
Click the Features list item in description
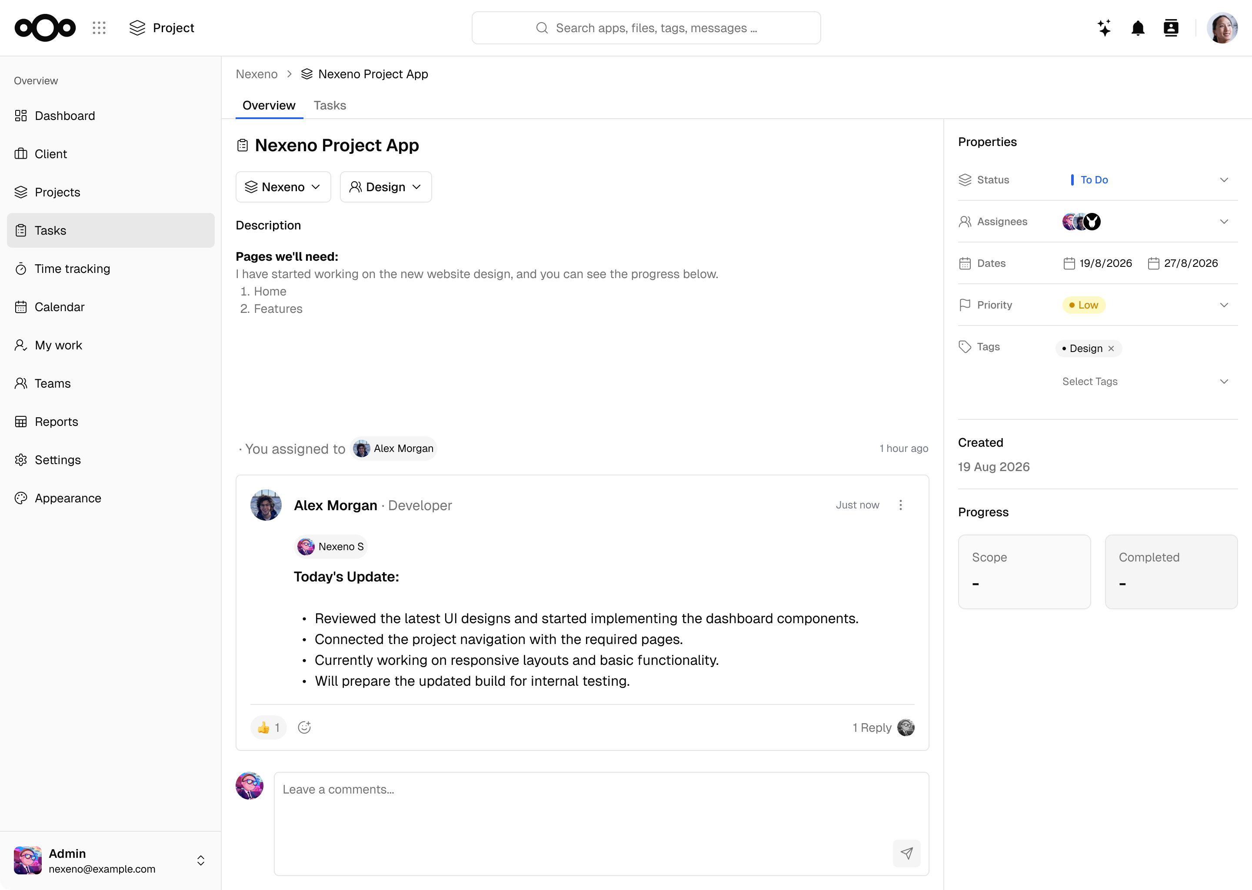click(x=278, y=309)
